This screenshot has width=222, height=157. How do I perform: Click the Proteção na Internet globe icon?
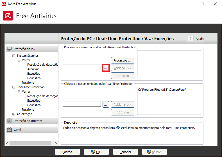point(10,121)
